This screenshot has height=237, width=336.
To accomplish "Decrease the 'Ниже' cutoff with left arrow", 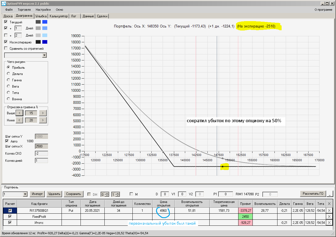I will tap(19, 120).
